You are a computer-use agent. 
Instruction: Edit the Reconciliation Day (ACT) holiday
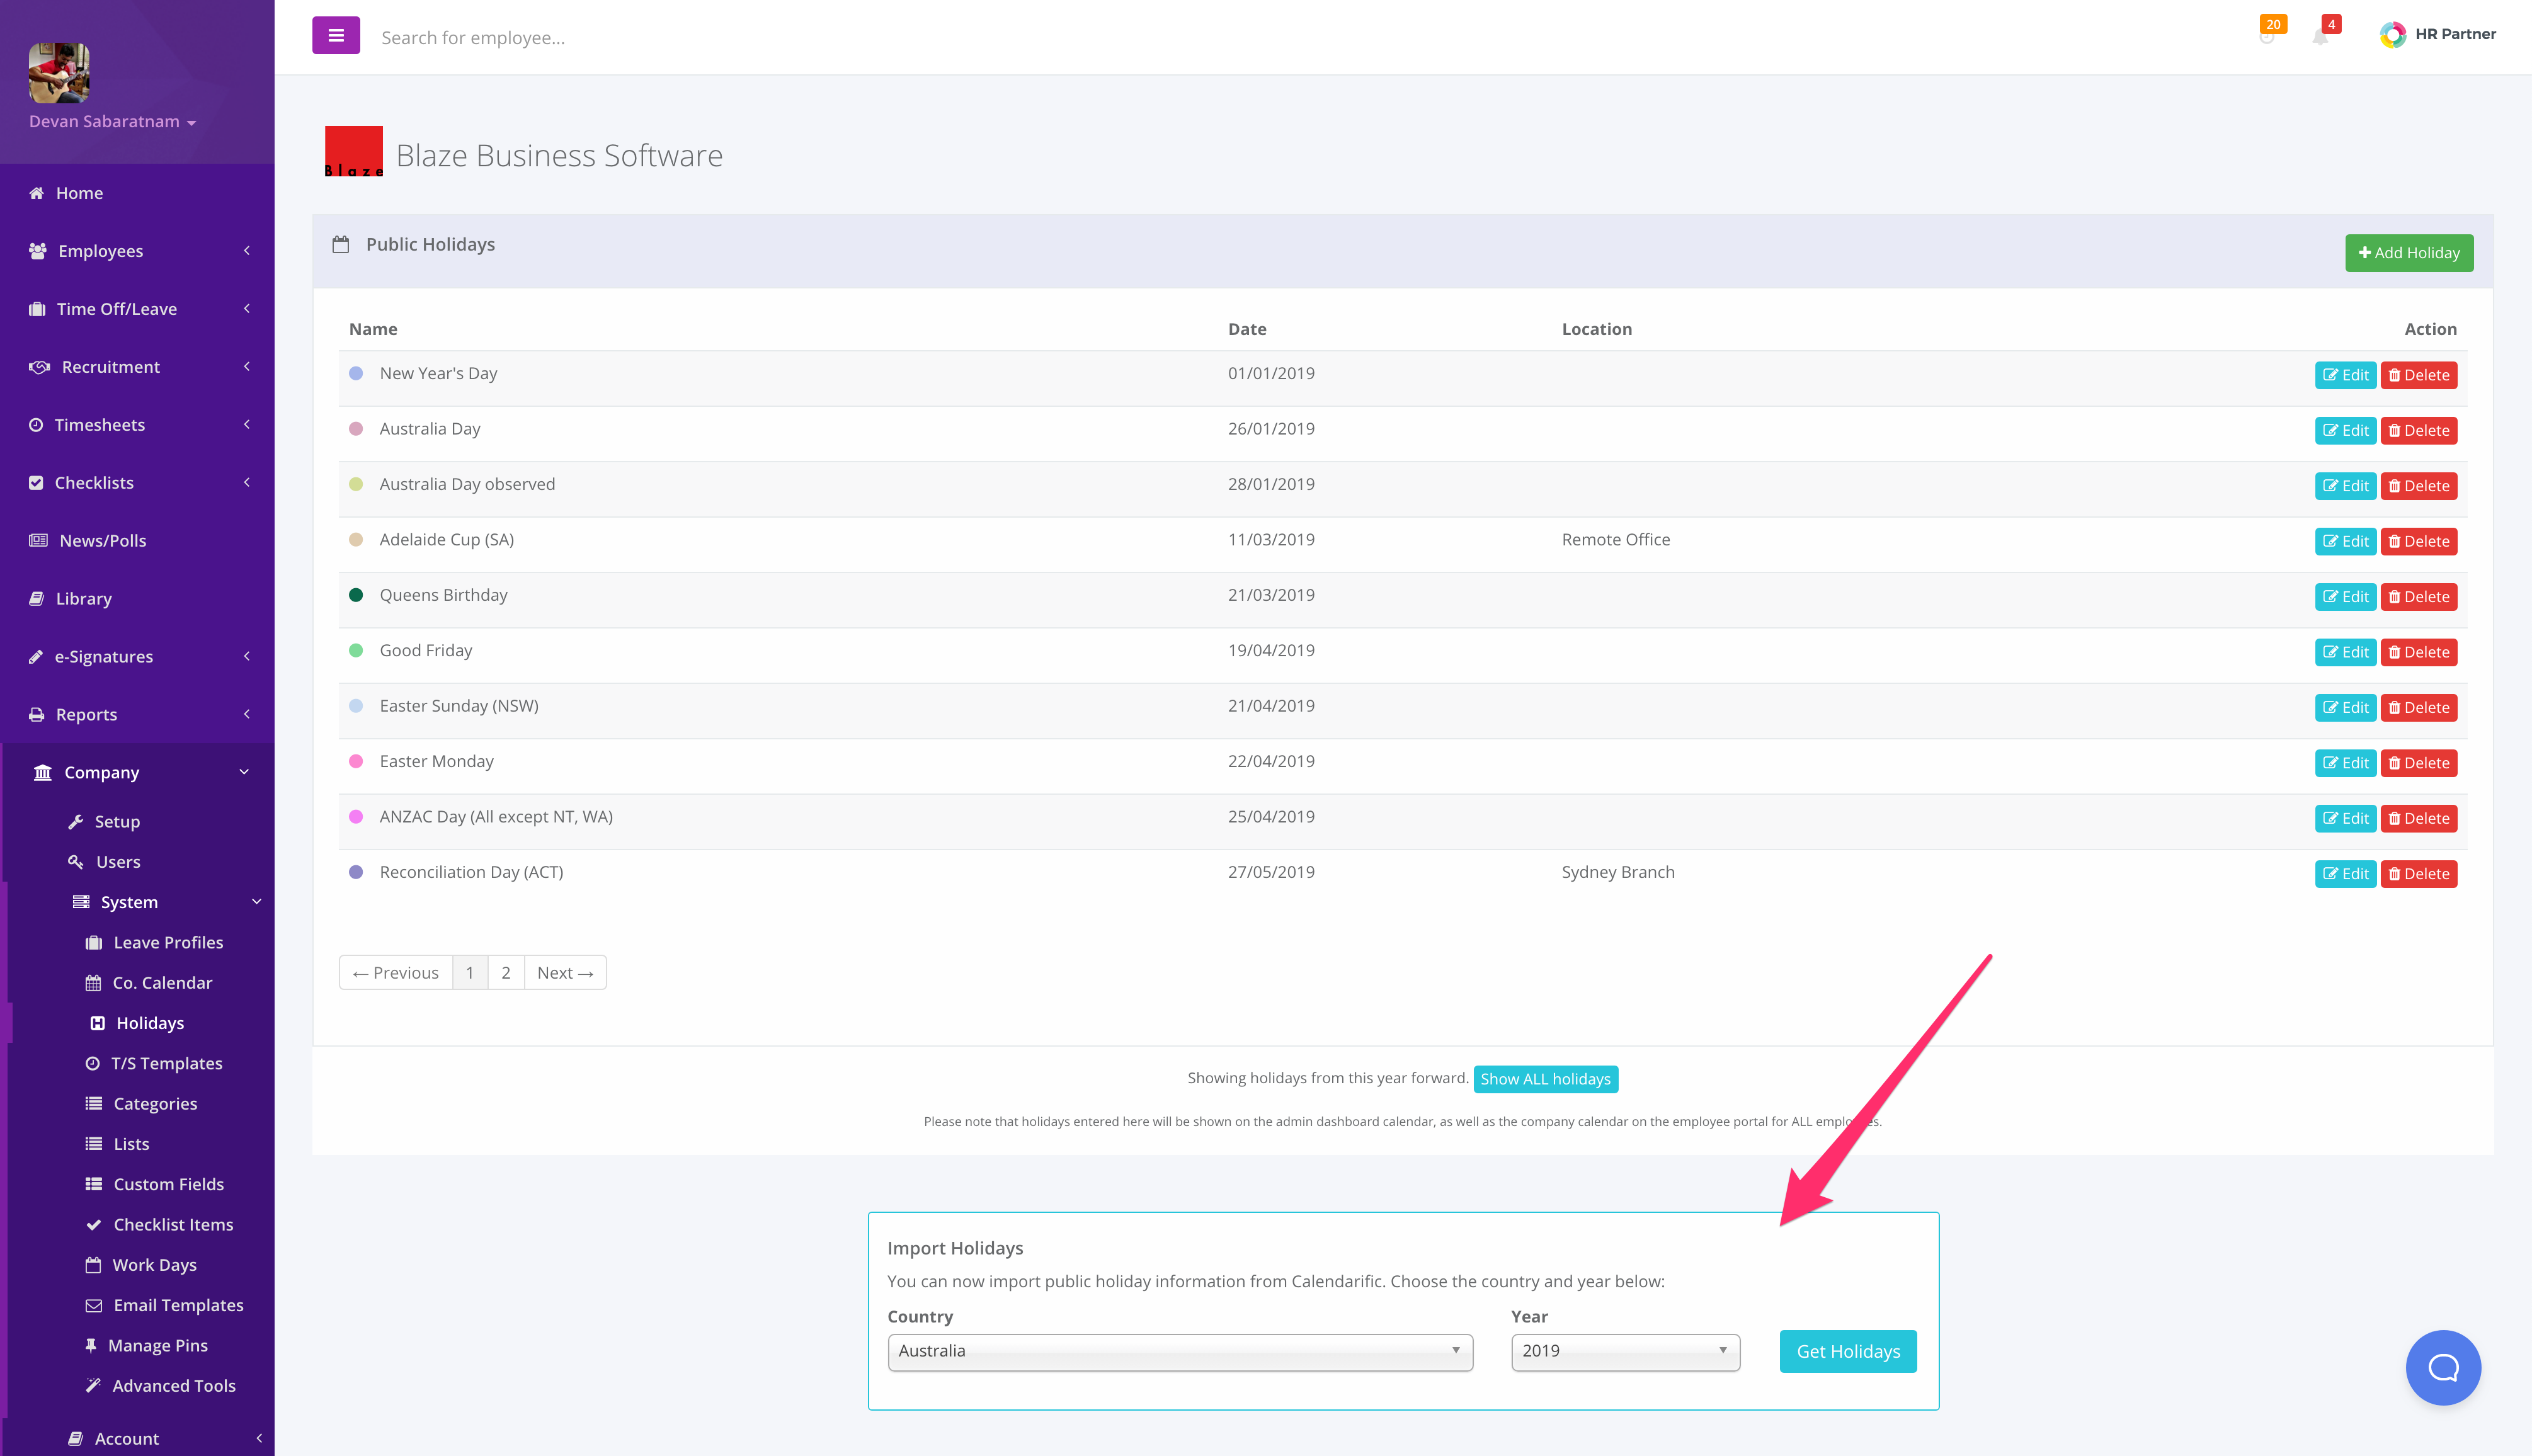(2345, 874)
